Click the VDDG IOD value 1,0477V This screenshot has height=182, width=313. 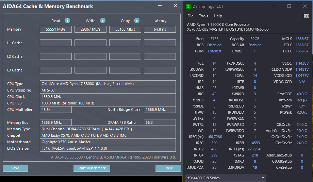[x=302, y=76]
